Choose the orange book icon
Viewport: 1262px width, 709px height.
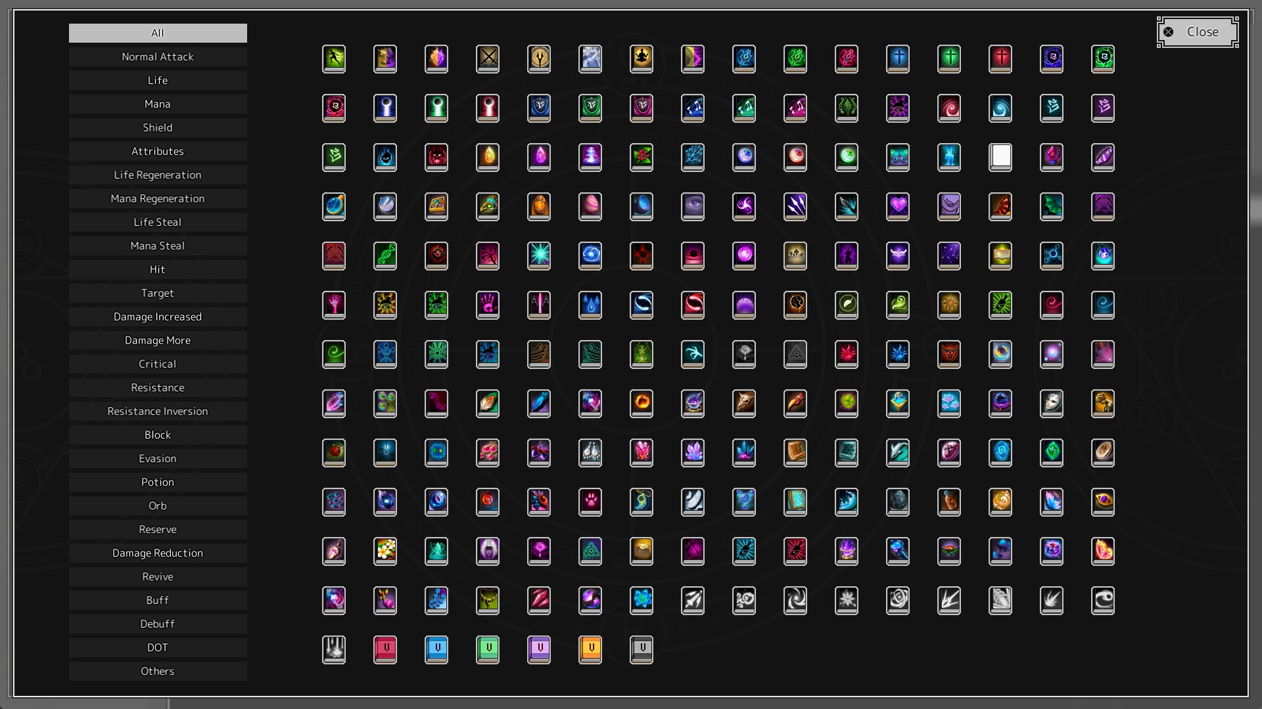(590, 649)
